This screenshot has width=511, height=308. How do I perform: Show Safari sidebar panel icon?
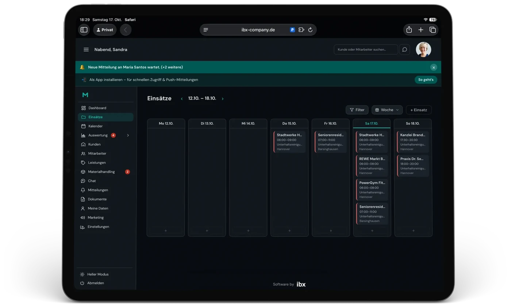(84, 30)
